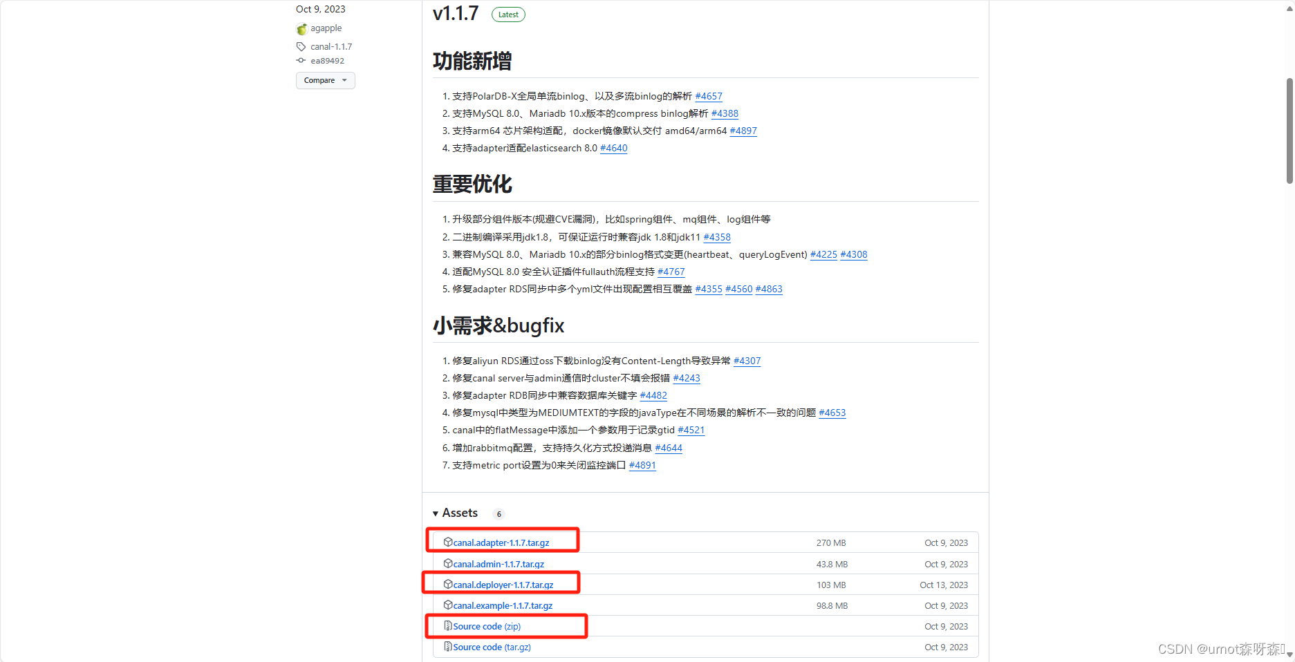
Task: Click the page vertical scrollbar thumb
Action: click(1289, 131)
